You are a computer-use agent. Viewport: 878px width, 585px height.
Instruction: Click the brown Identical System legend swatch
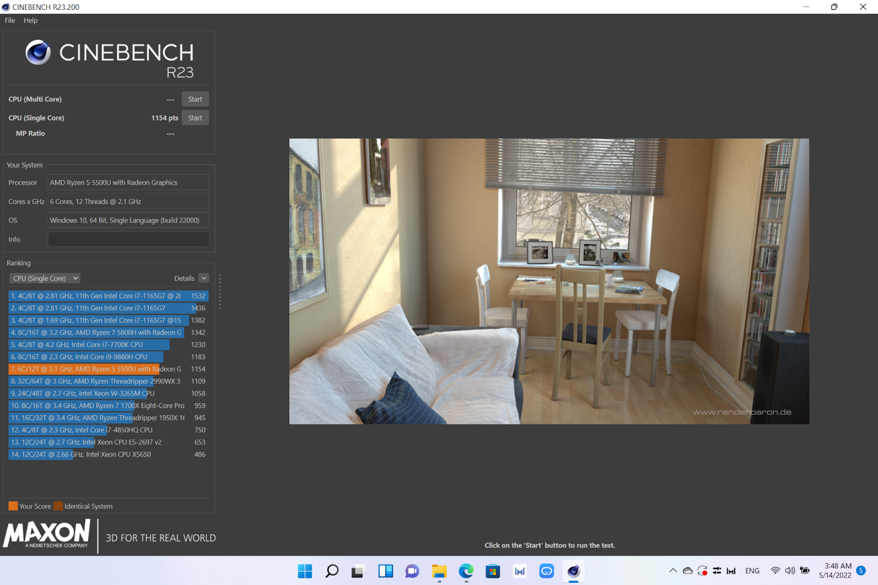[58, 506]
